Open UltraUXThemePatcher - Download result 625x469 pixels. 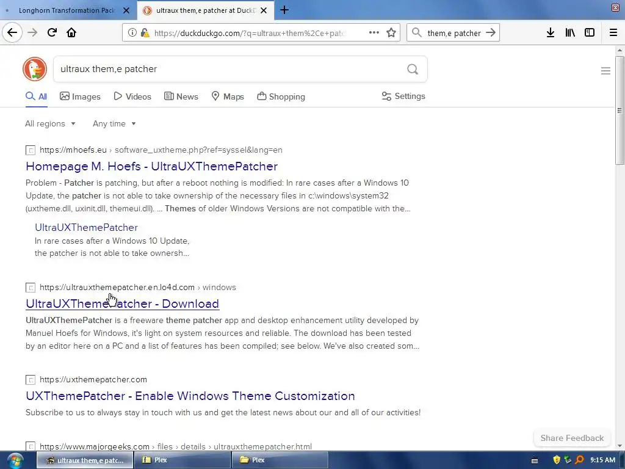coord(122,304)
